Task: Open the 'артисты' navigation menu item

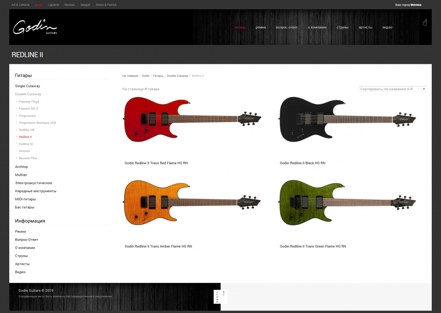Action: (x=365, y=27)
